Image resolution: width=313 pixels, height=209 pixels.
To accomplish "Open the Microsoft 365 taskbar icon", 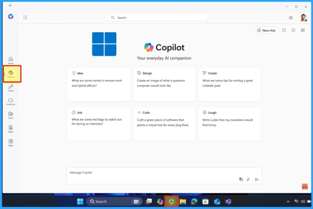I will (x=171, y=202).
